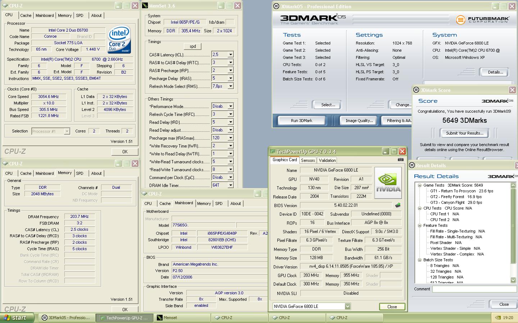Viewport: 518px width, 323px height.
Task: Click BIOS save chip icon in GPU-Z
Action: pos(397,205)
